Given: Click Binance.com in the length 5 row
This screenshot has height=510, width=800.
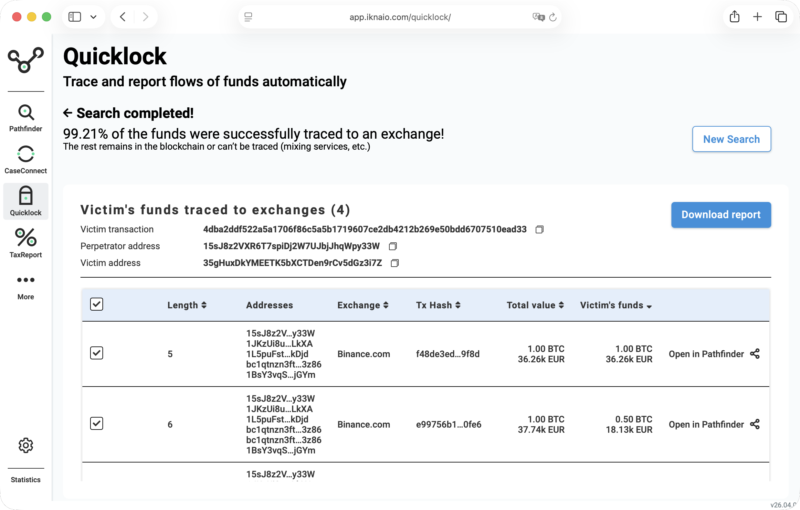Looking at the screenshot, I should point(363,354).
